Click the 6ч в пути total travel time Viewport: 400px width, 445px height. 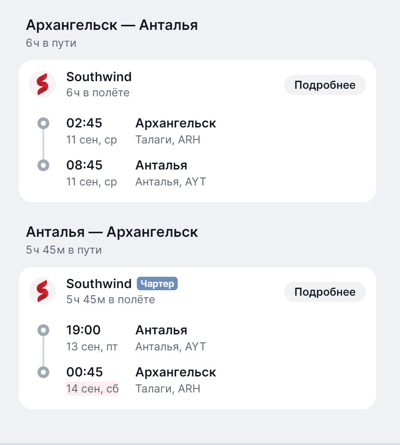tap(51, 43)
